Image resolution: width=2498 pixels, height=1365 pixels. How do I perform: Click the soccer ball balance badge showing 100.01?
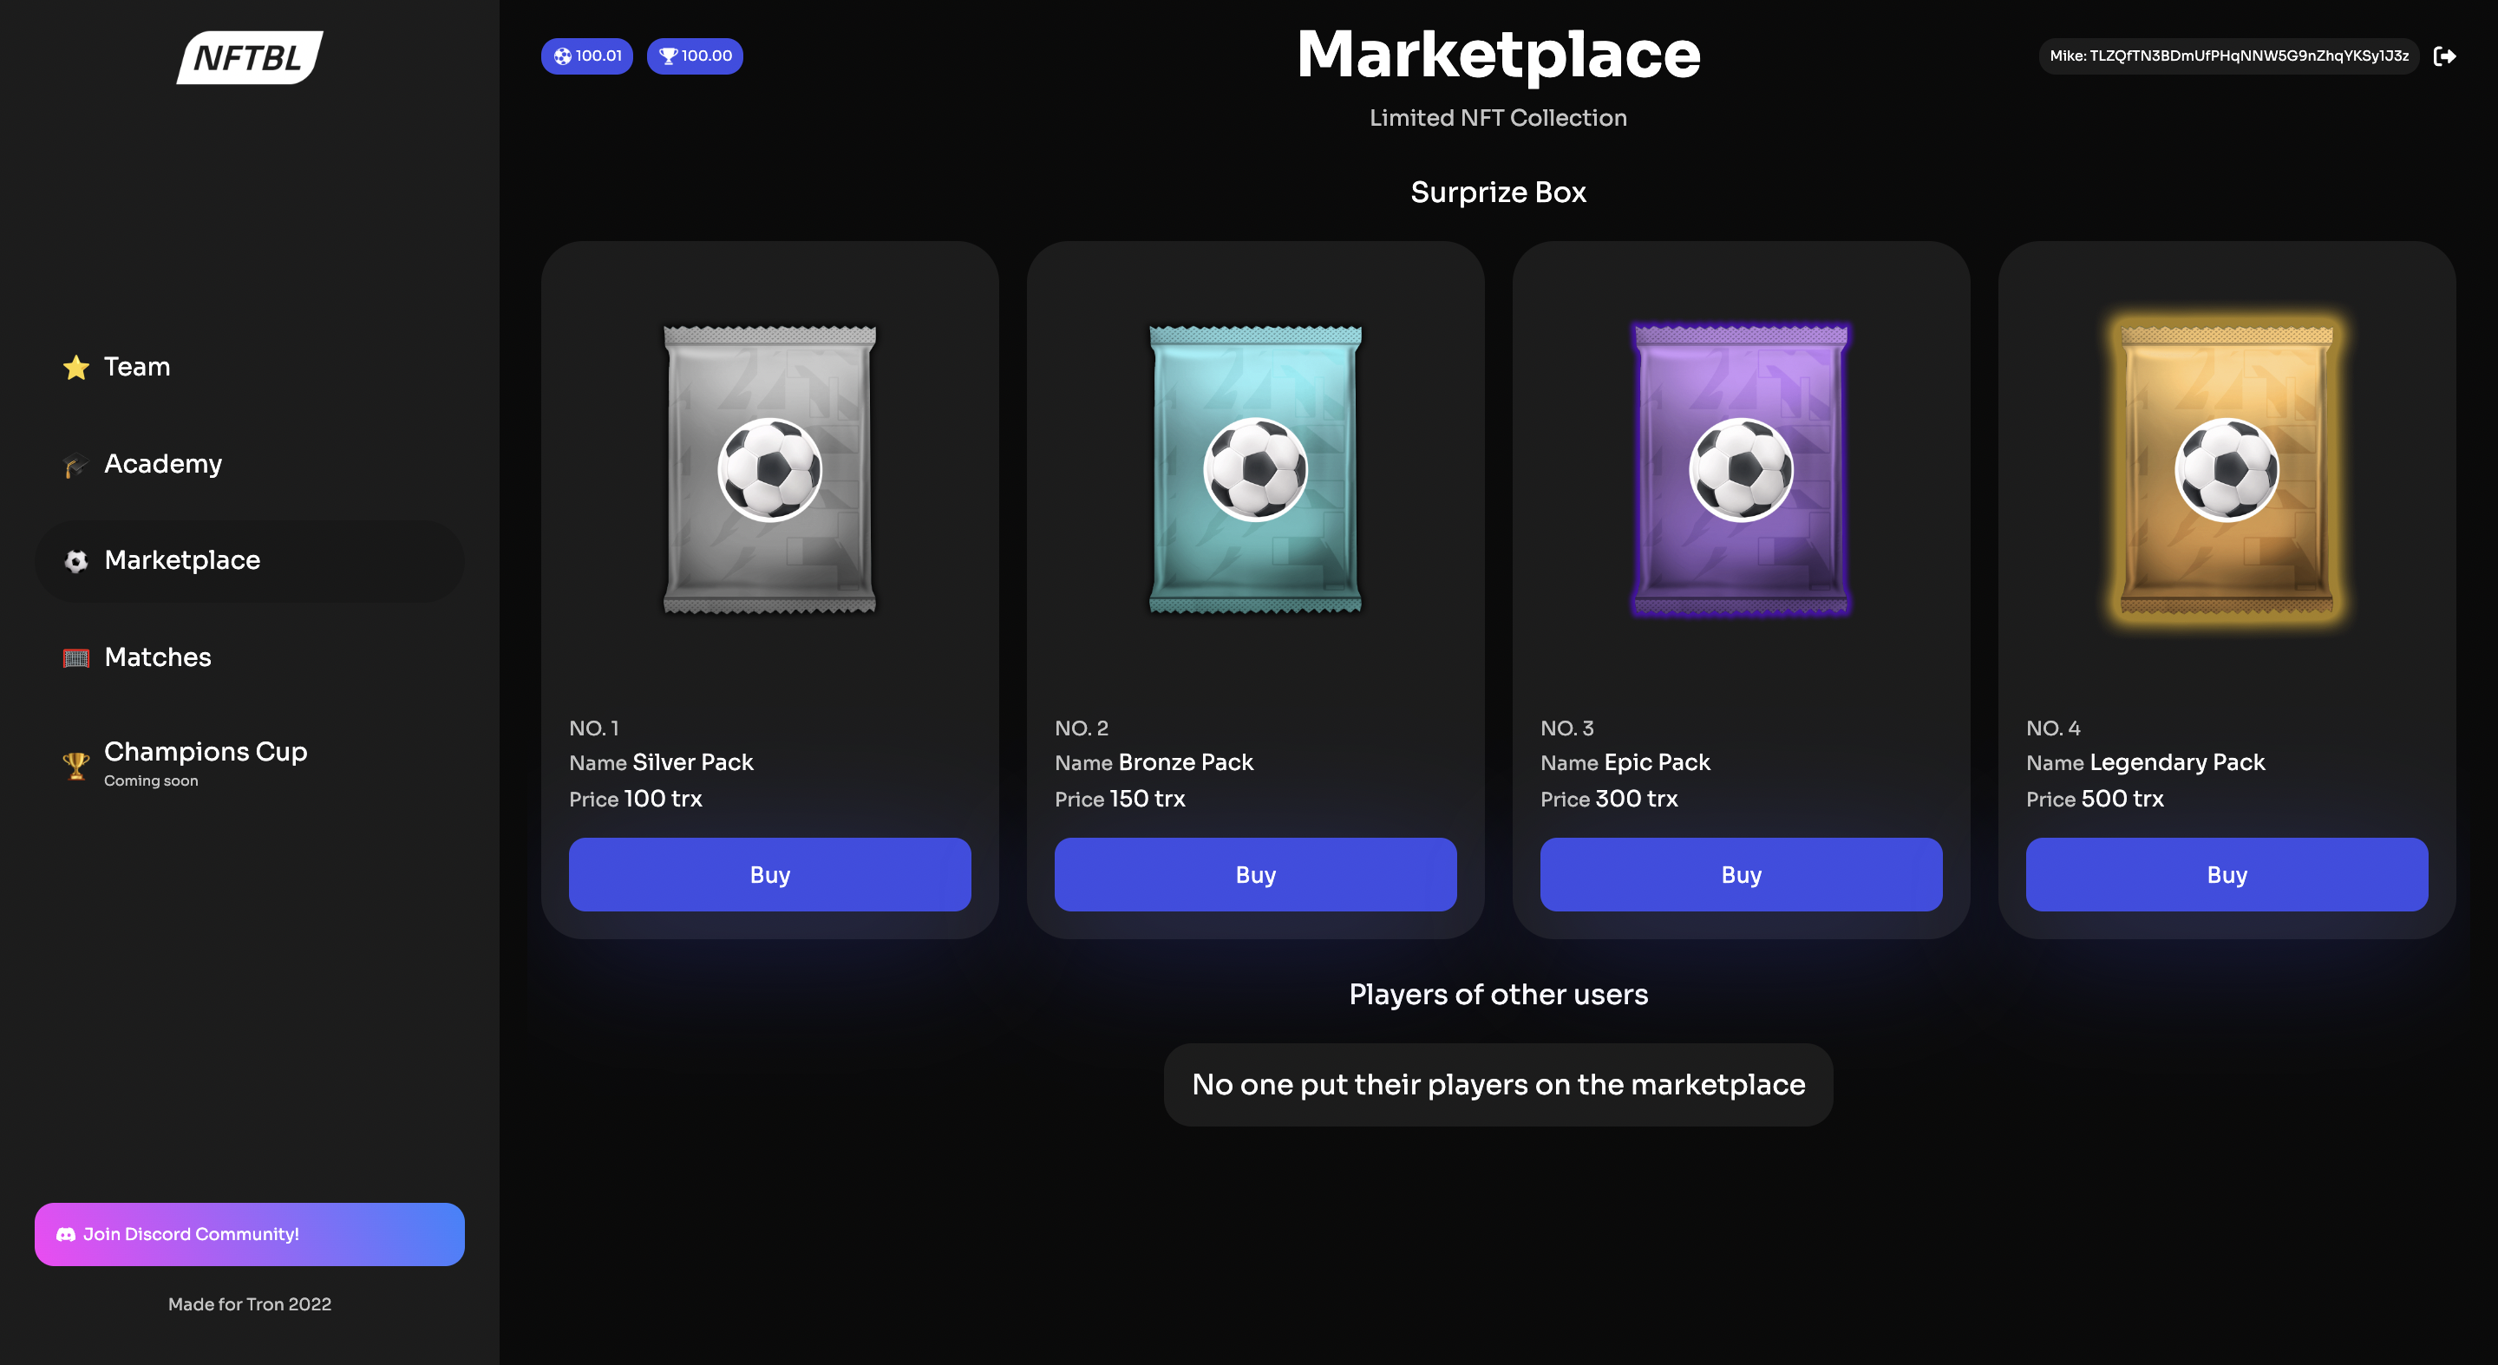[585, 56]
